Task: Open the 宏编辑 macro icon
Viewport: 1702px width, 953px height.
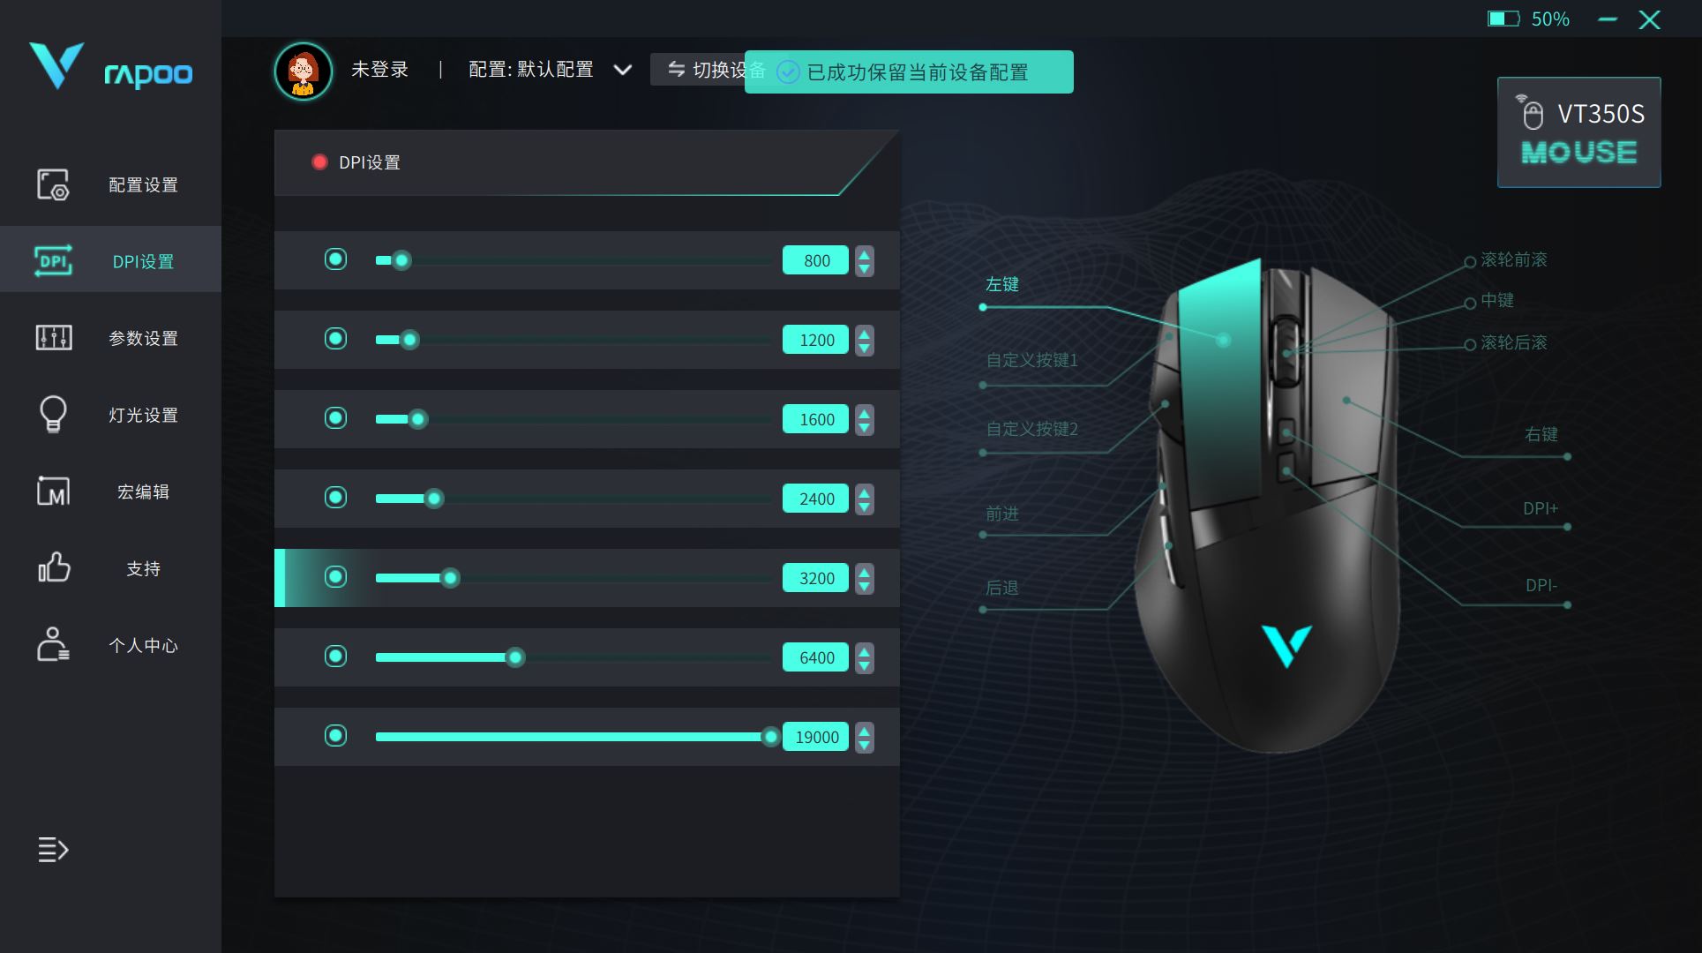Action: [x=53, y=491]
